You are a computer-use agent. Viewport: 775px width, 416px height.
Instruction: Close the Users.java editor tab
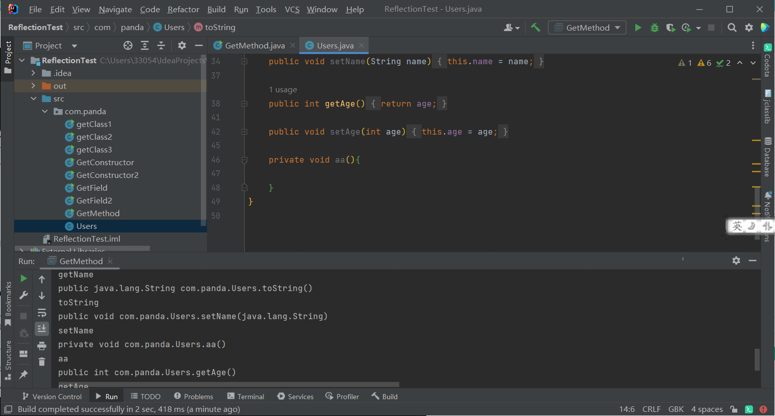(x=361, y=45)
